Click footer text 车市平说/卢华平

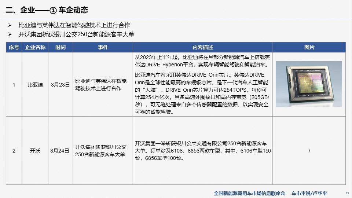(309, 193)
